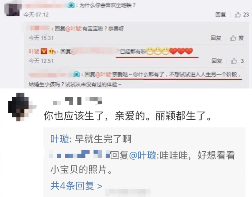The height and width of the screenshot is (197, 252).
Task: Like the comment with 23 thumbs up
Action: (x=238, y=14)
